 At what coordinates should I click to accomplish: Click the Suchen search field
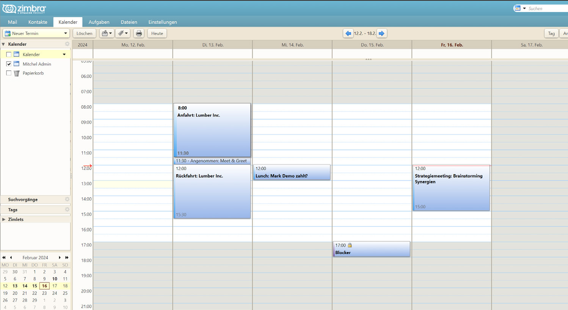(x=546, y=8)
